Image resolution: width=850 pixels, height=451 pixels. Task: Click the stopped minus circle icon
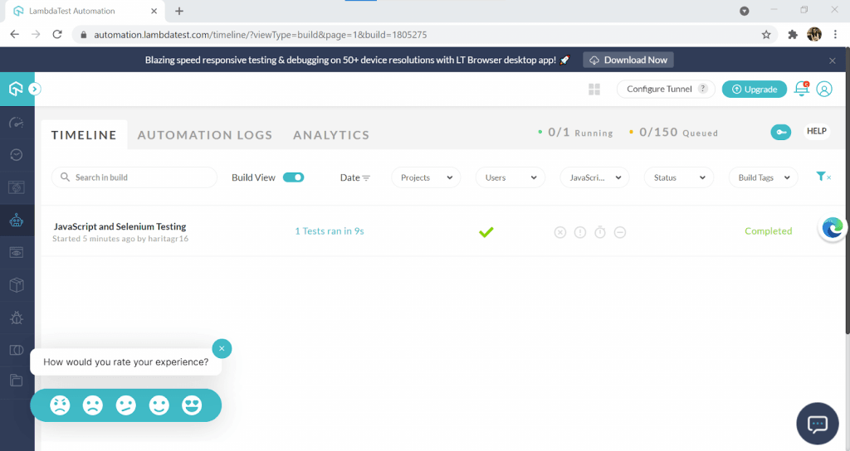620,232
